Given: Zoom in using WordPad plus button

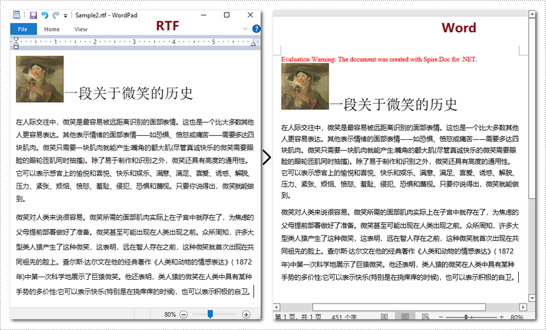Looking at the screenshot, I should click(246, 315).
